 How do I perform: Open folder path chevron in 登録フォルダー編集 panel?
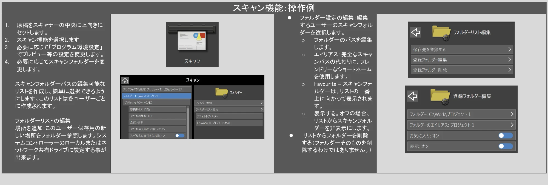(512, 114)
